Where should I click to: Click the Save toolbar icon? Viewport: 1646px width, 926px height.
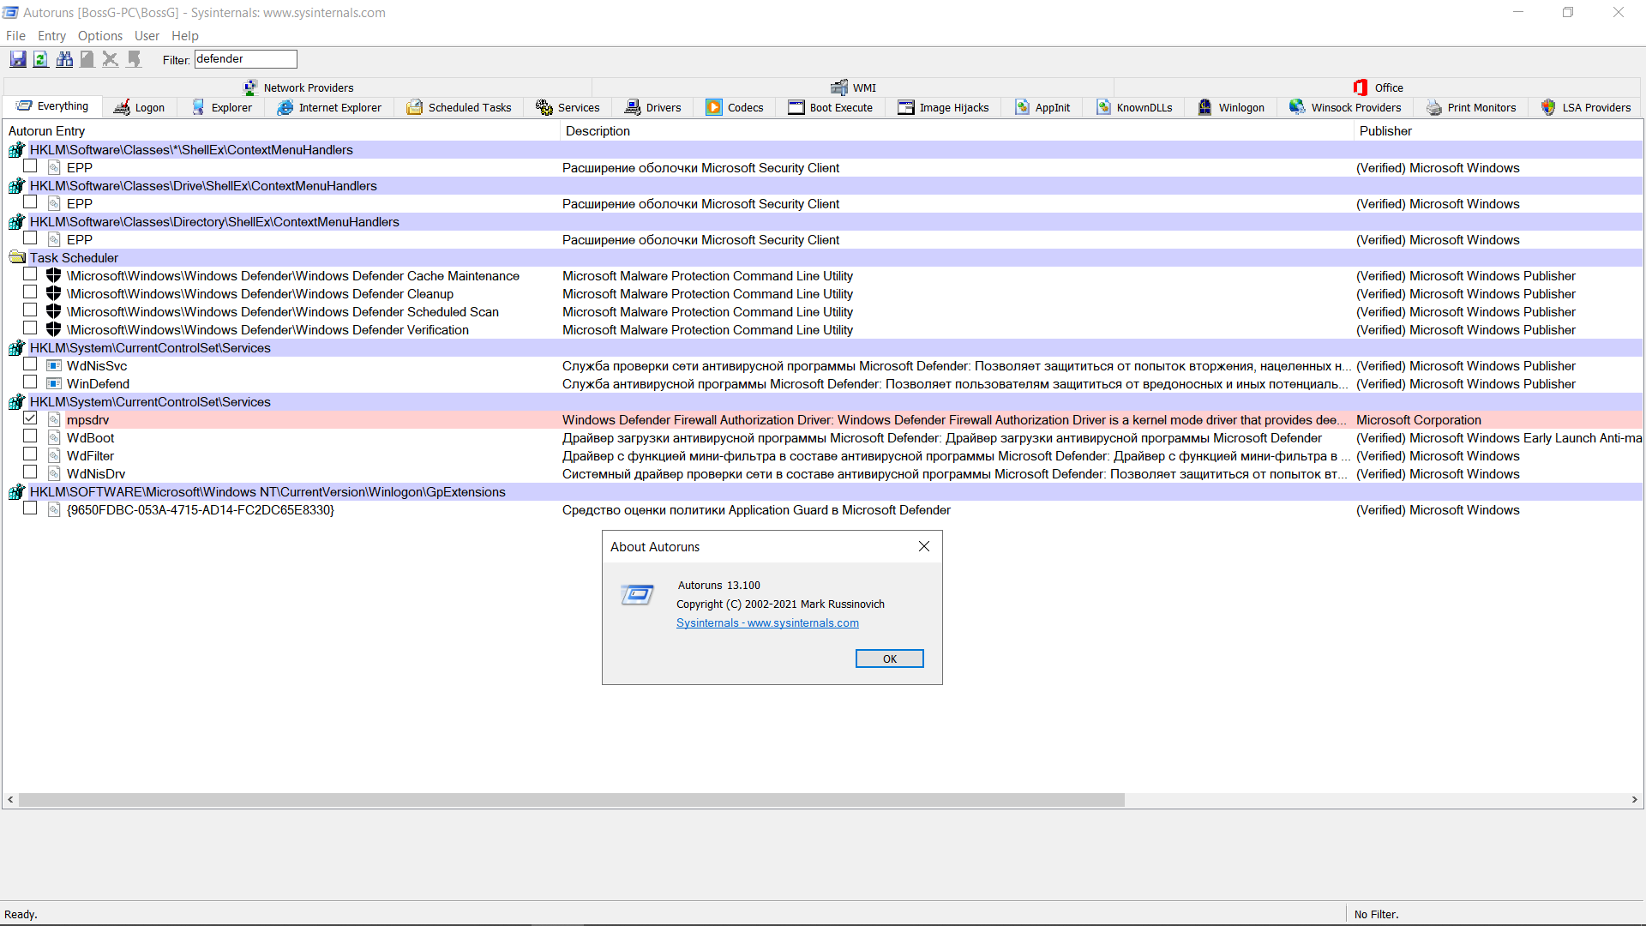tap(18, 59)
